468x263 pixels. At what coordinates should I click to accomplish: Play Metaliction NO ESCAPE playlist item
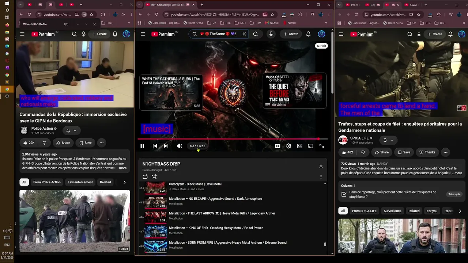233,202
